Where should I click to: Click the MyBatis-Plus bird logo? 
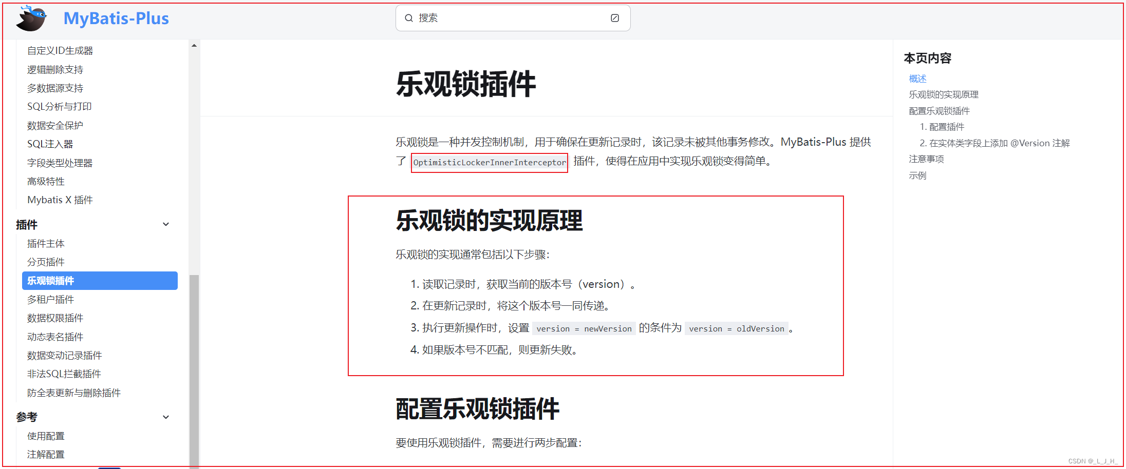pyautogui.click(x=32, y=18)
